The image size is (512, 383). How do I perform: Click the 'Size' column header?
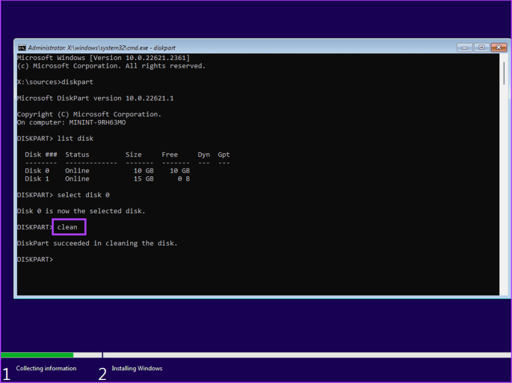click(x=134, y=155)
